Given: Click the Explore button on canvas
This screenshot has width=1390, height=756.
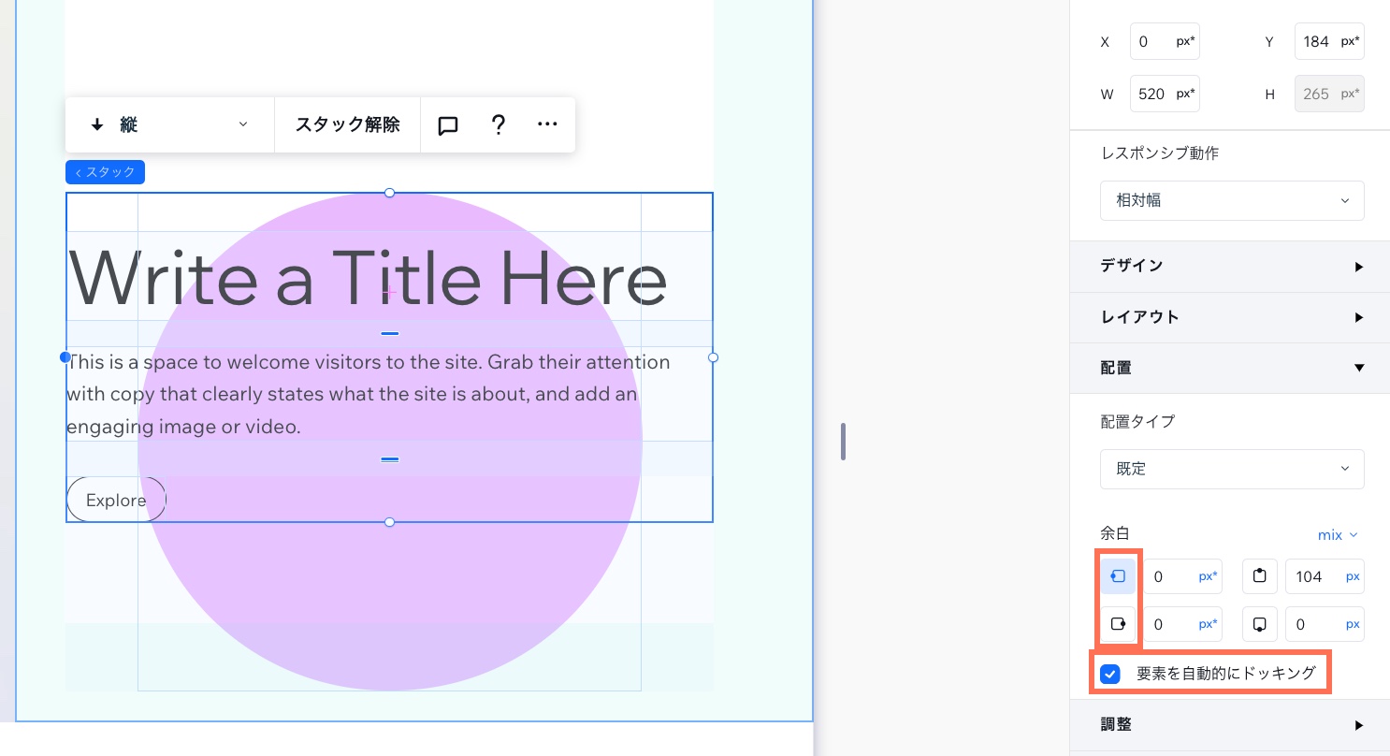Looking at the screenshot, I should [116, 501].
